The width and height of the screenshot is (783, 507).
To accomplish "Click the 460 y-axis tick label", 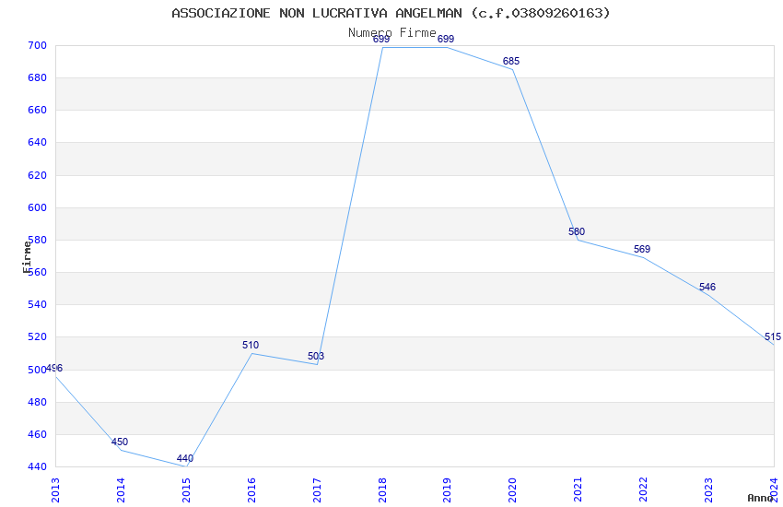I will pyautogui.click(x=38, y=434).
